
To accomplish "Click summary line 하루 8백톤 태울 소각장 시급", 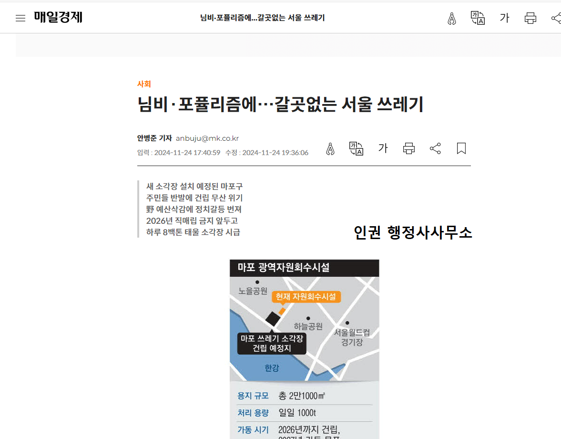I will pyautogui.click(x=193, y=232).
